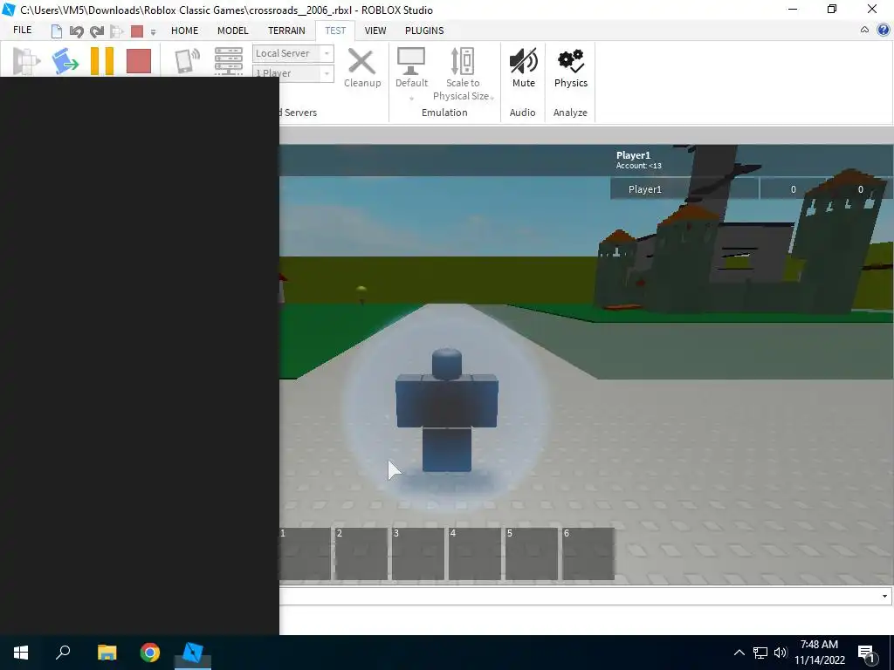Select hotbar slot 5
Screen dimensions: 894x670
(x=532, y=554)
